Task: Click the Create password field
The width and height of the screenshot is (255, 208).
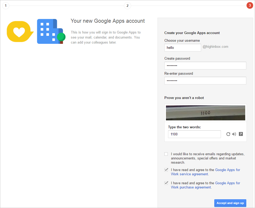Action: 205,65
